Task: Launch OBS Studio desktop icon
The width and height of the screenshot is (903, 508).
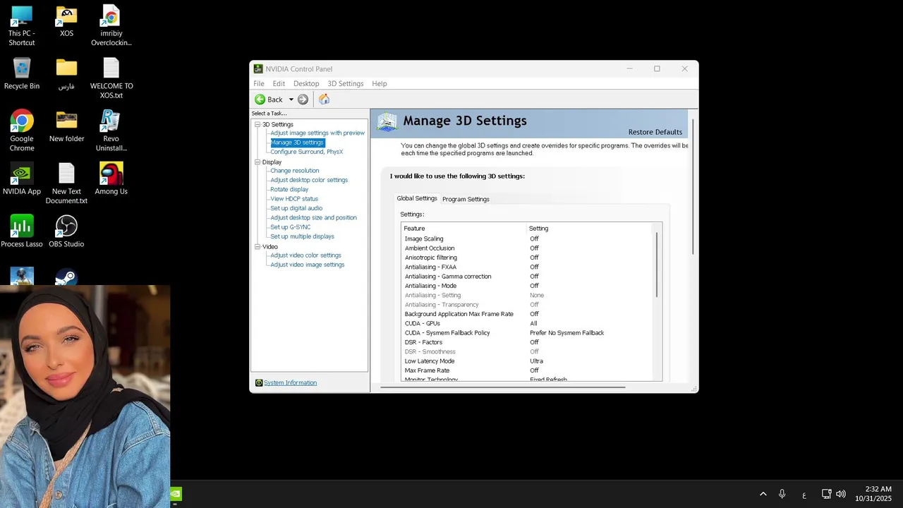Action: click(66, 231)
